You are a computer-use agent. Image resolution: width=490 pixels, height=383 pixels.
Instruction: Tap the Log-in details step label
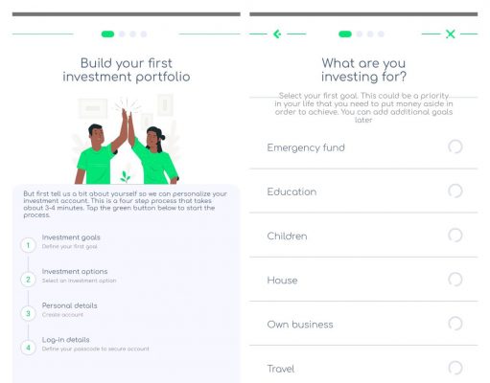coord(66,340)
